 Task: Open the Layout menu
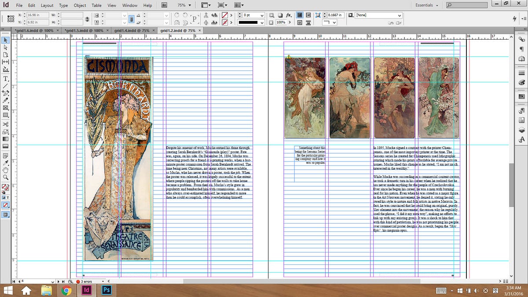47,5
